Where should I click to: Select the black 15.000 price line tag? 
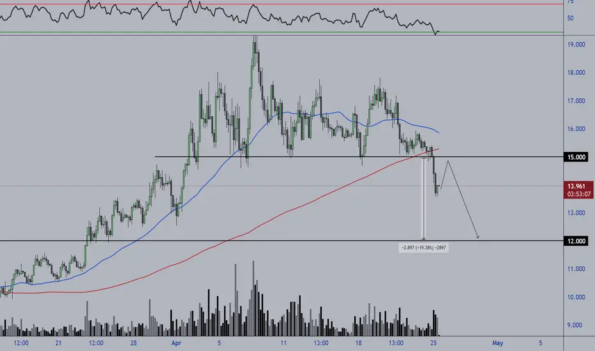click(576, 157)
